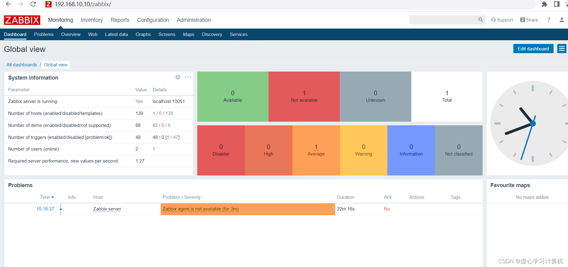This screenshot has height=267, width=568.
Task: Reload the page with refresh icon
Action: [33, 4]
